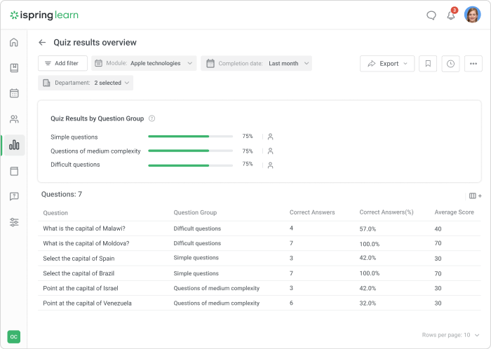Sort by the Correct Answers column header
Screen dimensions: 491x349
point(312,212)
